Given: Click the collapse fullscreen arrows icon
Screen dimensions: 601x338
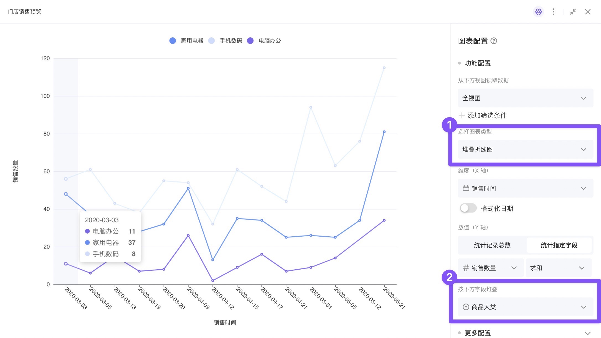Looking at the screenshot, I should pyautogui.click(x=573, y=12).
